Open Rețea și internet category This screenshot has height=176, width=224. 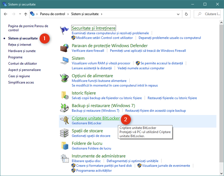(x=20, y=45)
